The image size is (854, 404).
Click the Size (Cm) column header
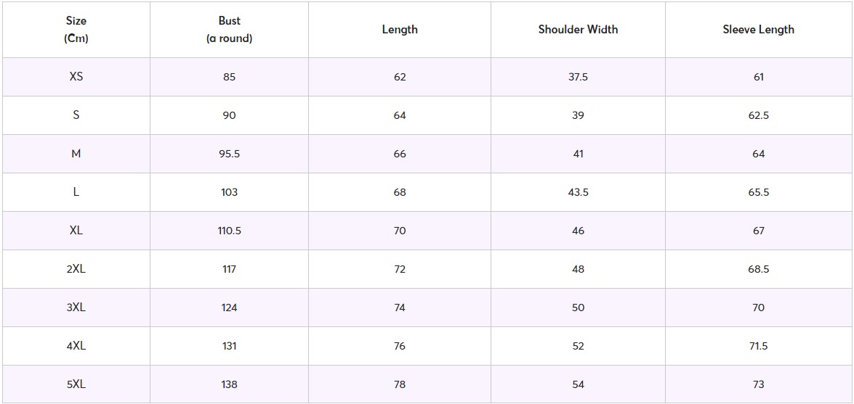point(76,30)
